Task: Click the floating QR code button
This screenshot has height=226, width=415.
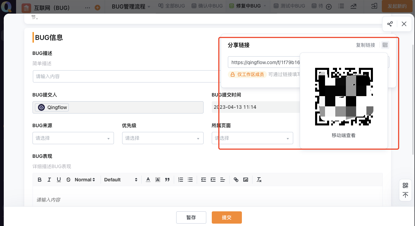Action: click(x=405, y=185)
